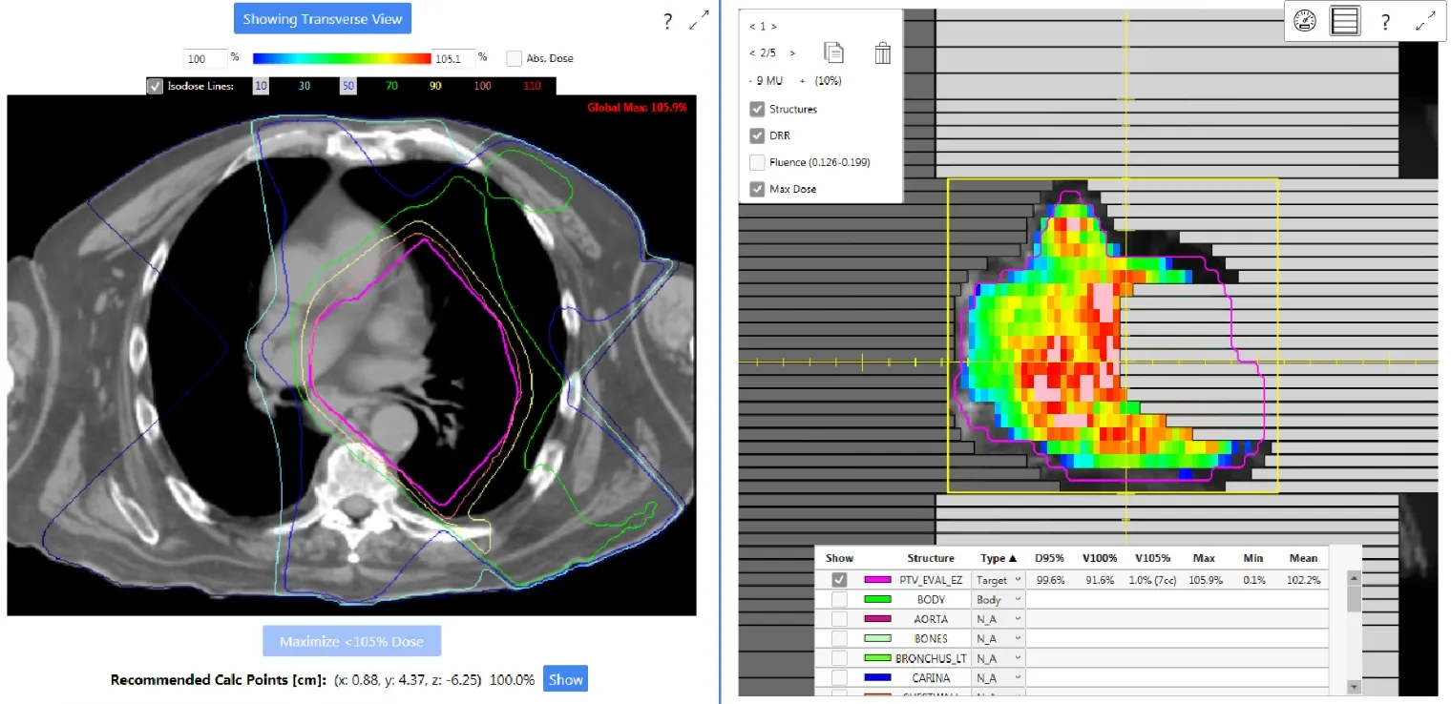
Task: Click the Maximize <105% Dose button
Action: coord(351,640)
